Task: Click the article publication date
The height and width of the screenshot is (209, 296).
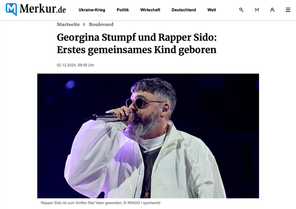Action: pos(75,65)
